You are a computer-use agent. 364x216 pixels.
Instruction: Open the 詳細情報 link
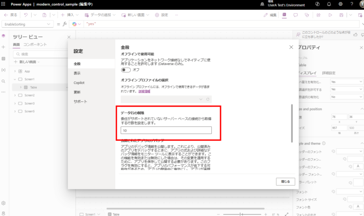tap(145, 90)
